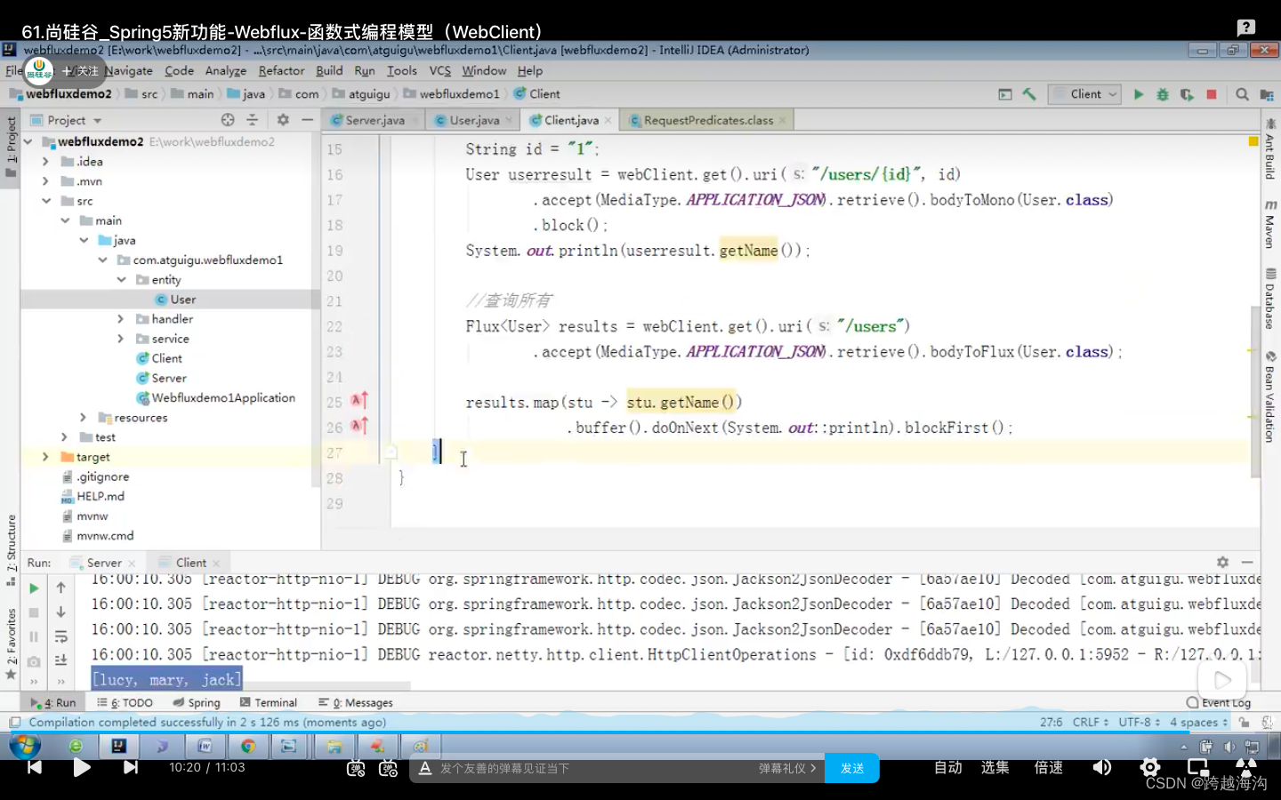Open Structure side tool window
1281x800 pixels.
(11, 549)
